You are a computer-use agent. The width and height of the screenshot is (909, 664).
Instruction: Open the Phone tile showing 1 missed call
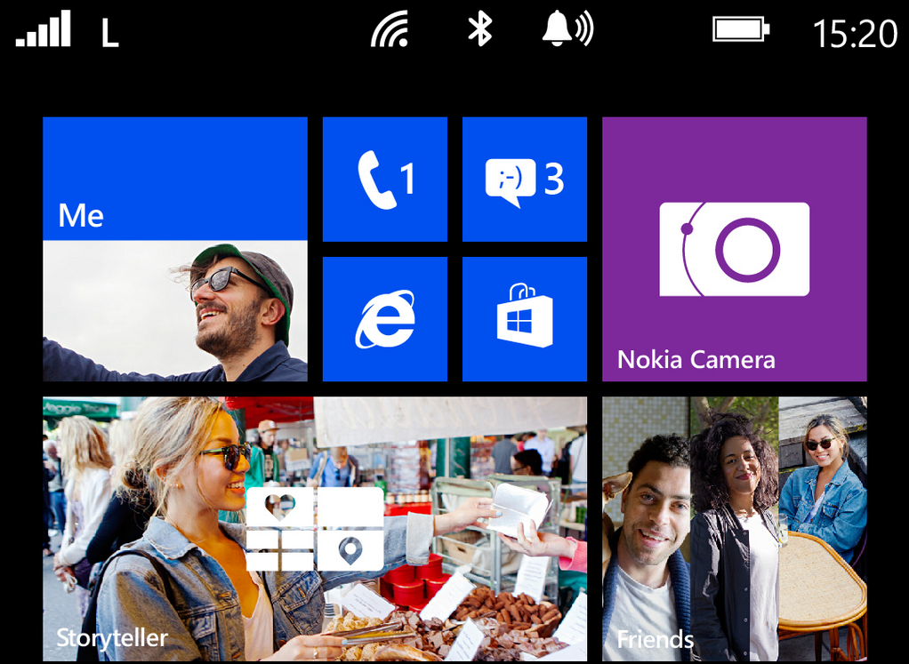(x=384, y=180)
